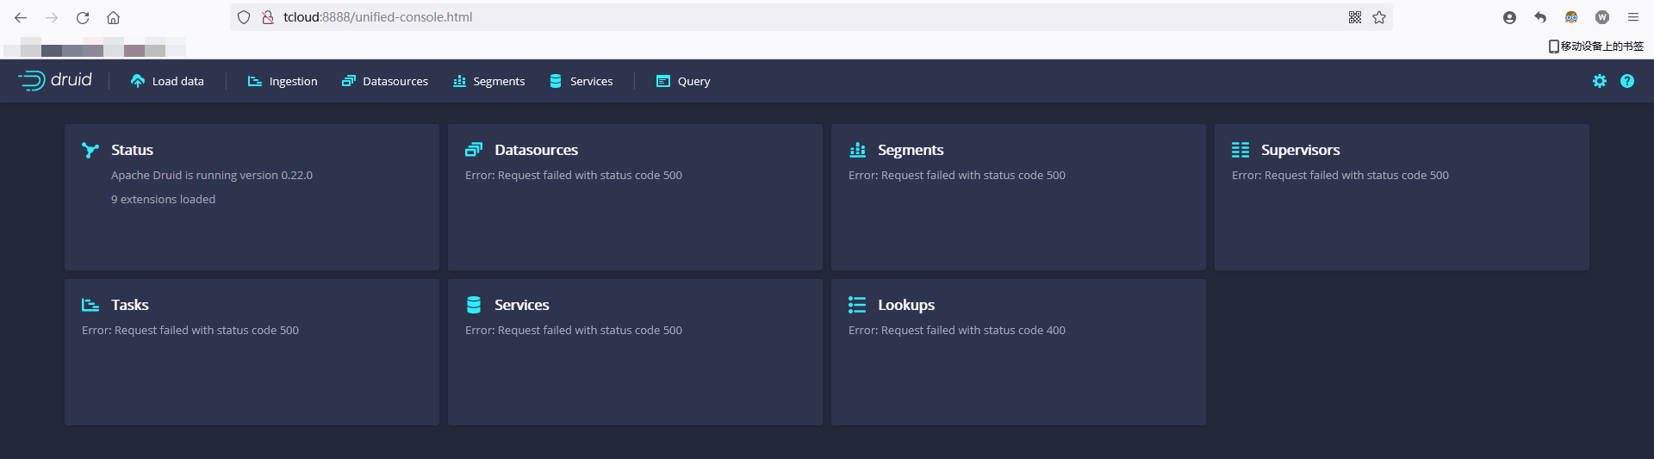Open the Tasks card title
1654x459 pixels.
coord(129,305)
